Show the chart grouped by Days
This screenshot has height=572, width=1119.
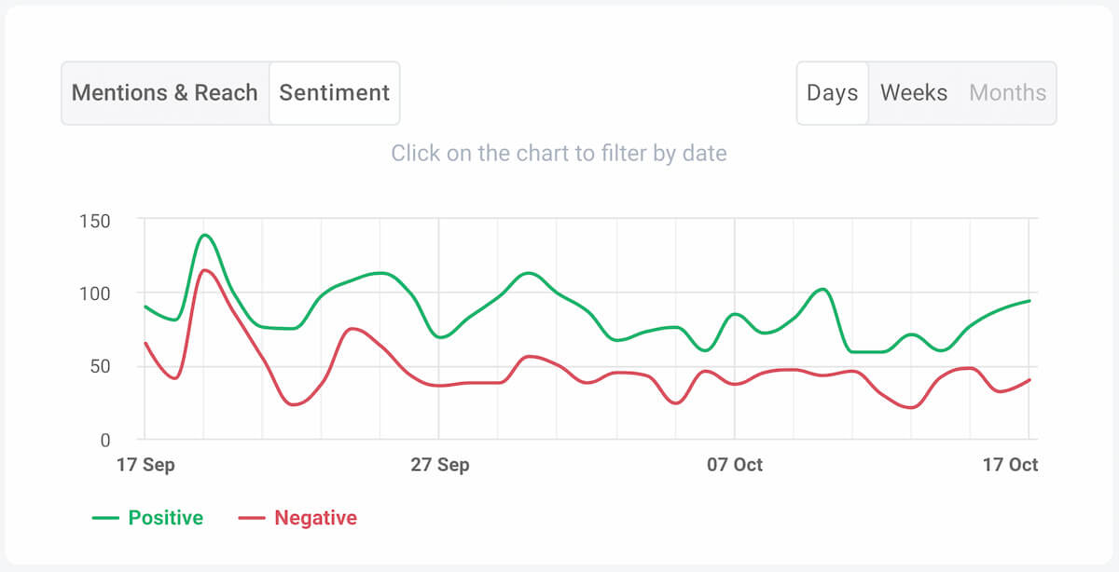pos(832,93)
